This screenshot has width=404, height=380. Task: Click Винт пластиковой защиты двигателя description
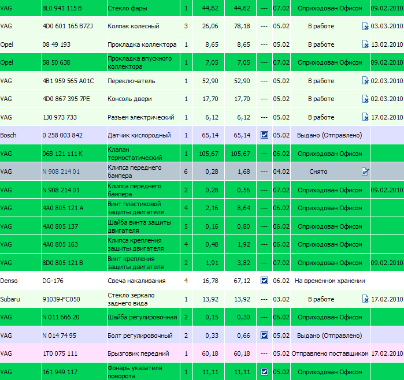click(136, 208)
